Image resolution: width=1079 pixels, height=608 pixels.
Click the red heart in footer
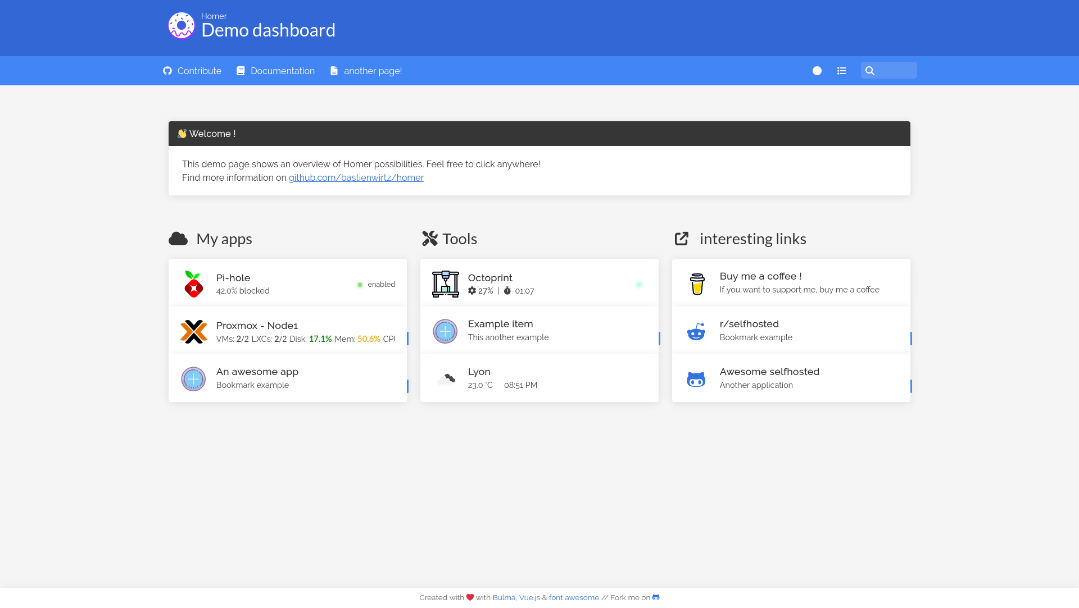470,597
